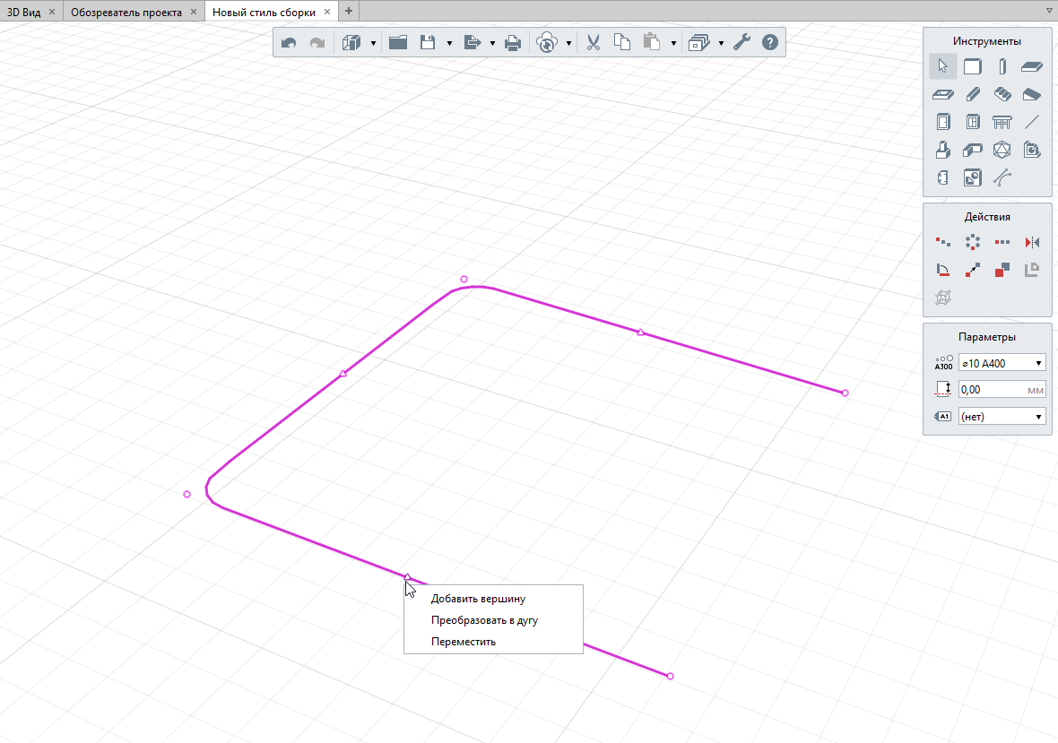This screenshot has height=743, width=1058.
Task: Open the ⌀10 A400 rebar dropdown
Action: (x=1002, y=363)
